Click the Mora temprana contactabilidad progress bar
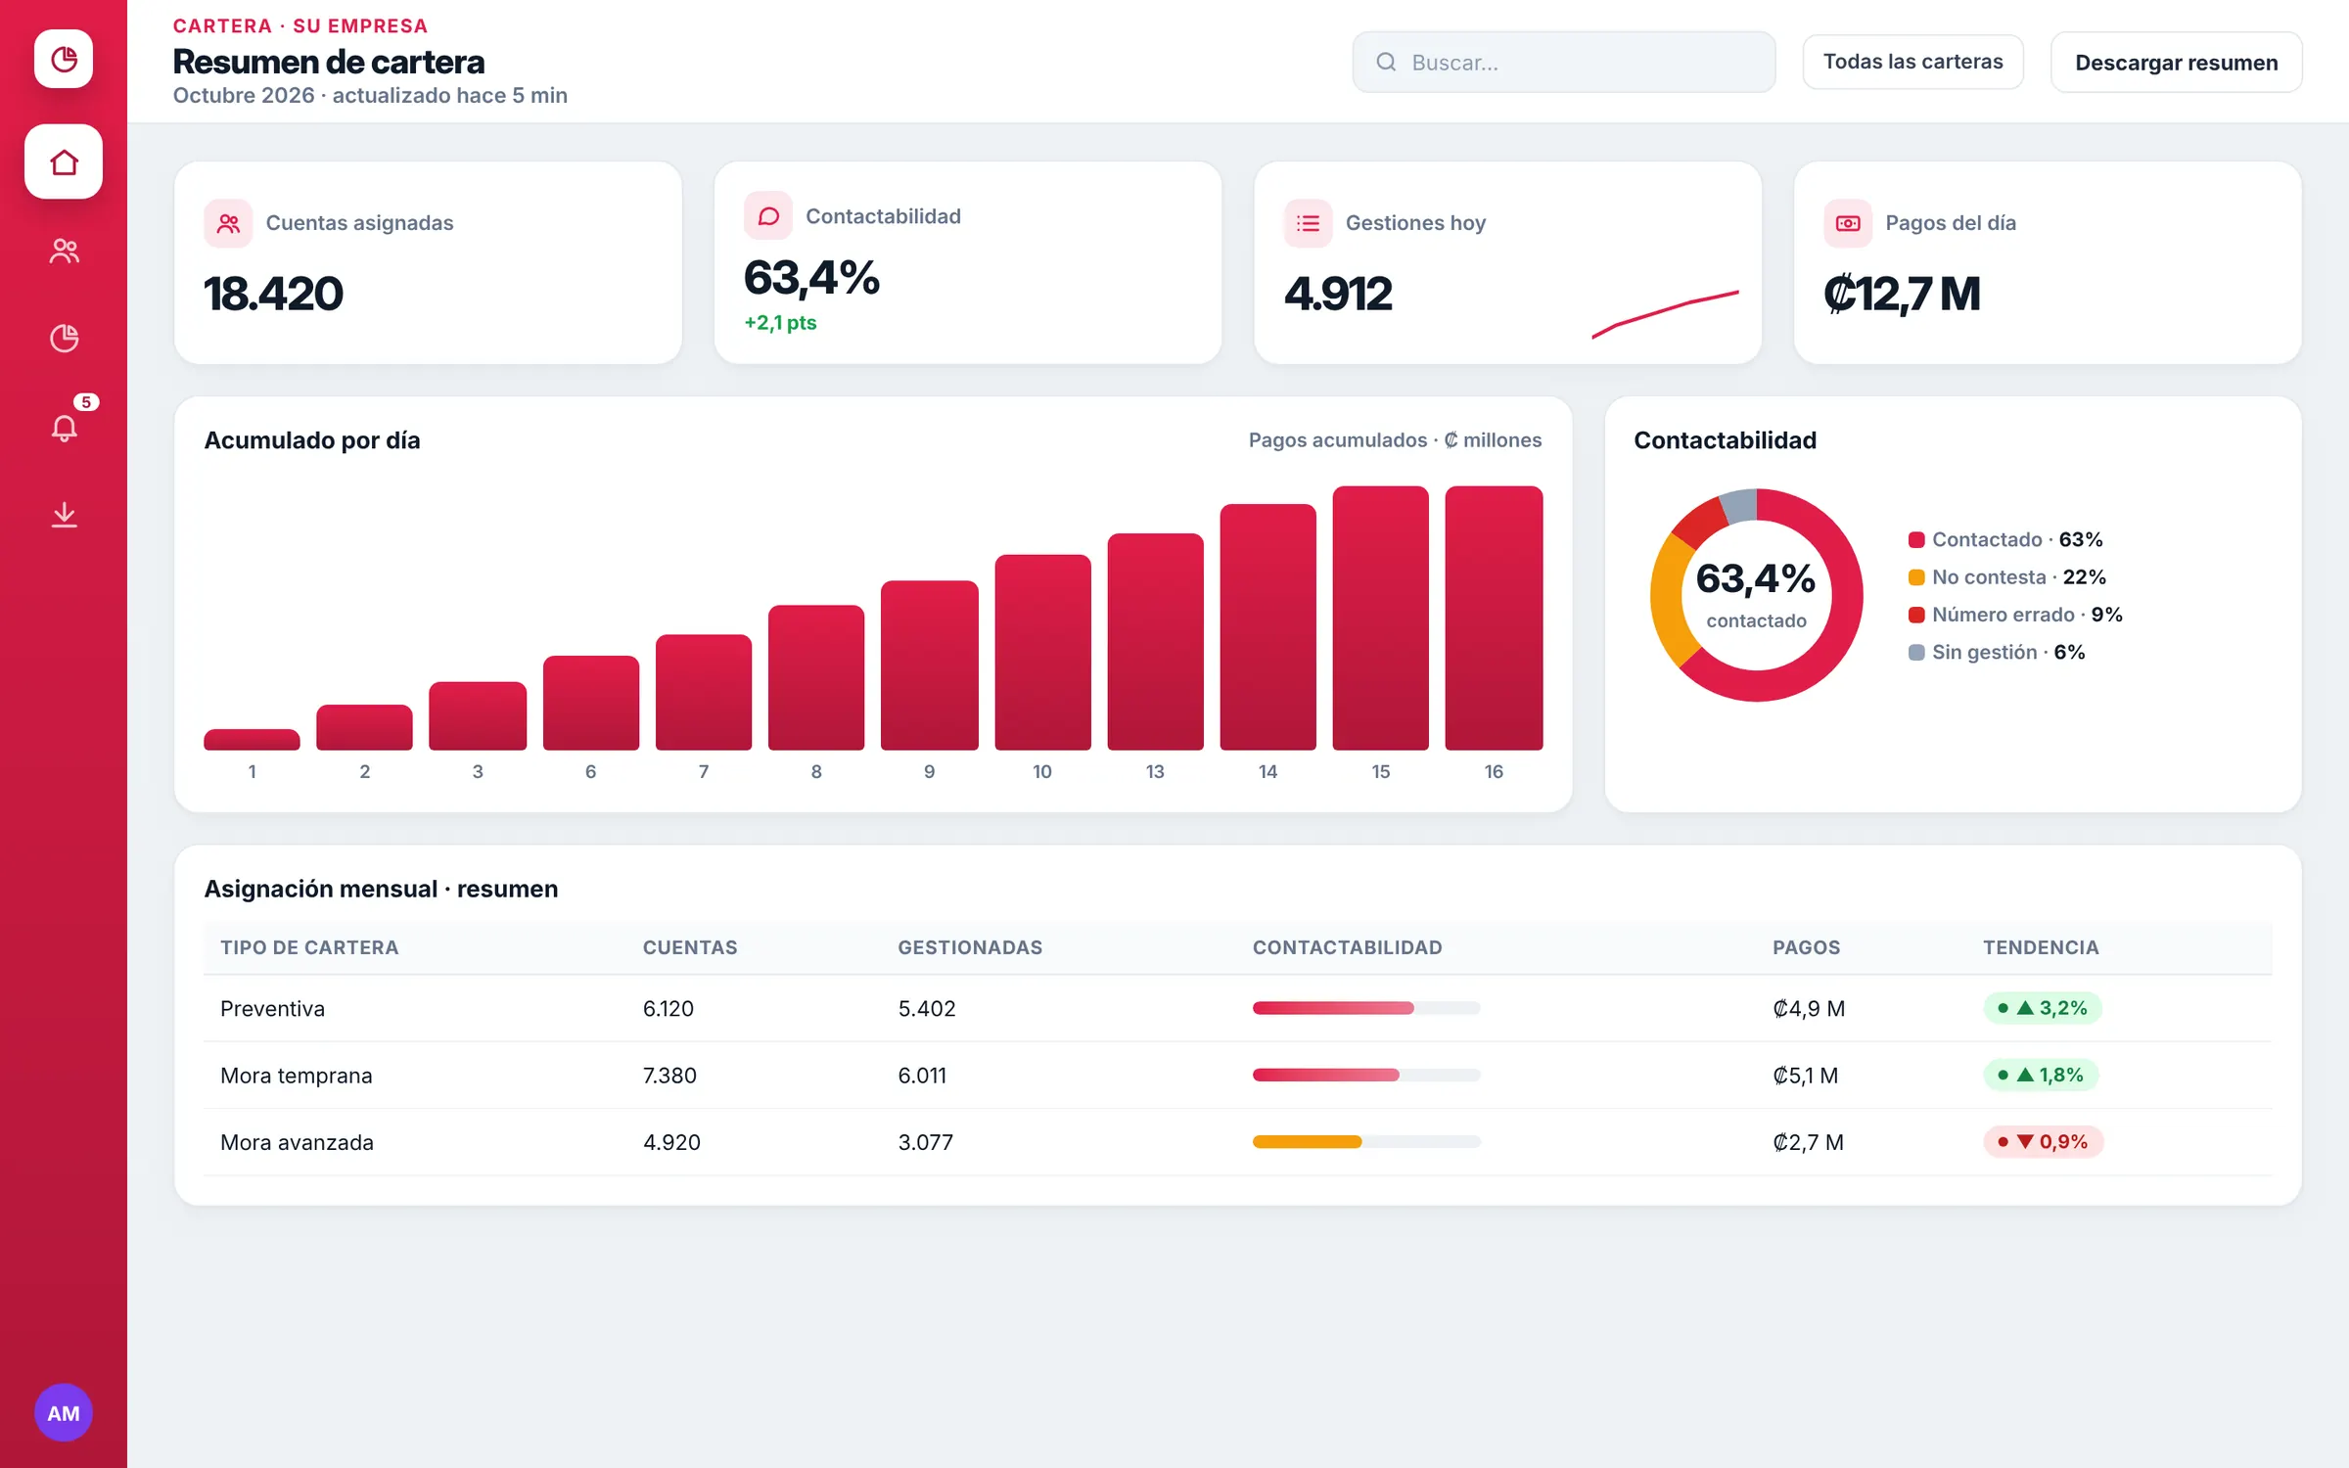2349x1468 pixels. 1366,1075
